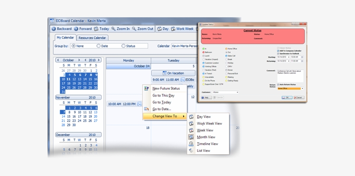Choose the In status in Update Status dialog
The image size is (355, 176).
203,48
